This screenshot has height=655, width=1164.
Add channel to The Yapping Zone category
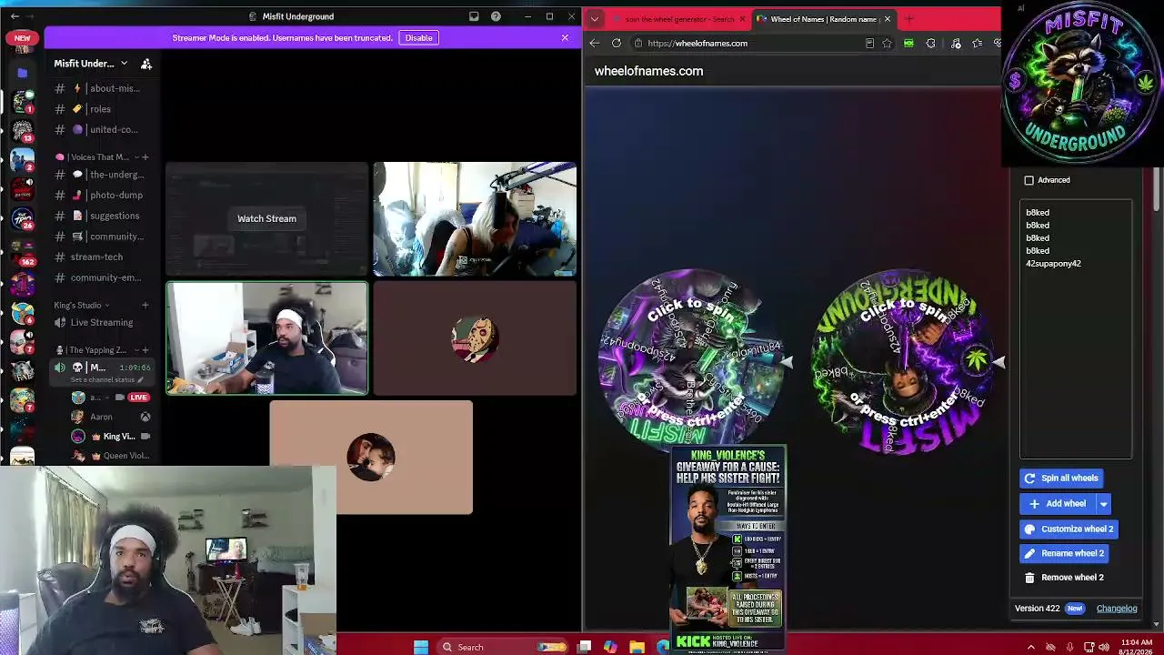[145, 350]
